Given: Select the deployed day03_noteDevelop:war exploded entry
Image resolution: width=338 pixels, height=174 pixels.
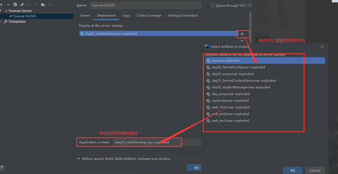Looking at the screenshot, I should [158, 34].
